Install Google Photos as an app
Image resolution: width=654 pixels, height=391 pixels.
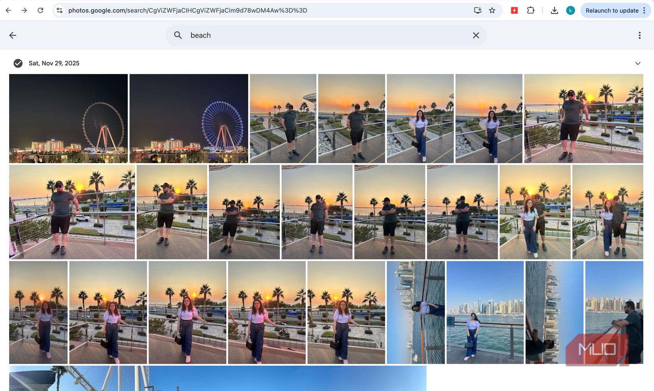pyautogui.click(x=477, y=10)
